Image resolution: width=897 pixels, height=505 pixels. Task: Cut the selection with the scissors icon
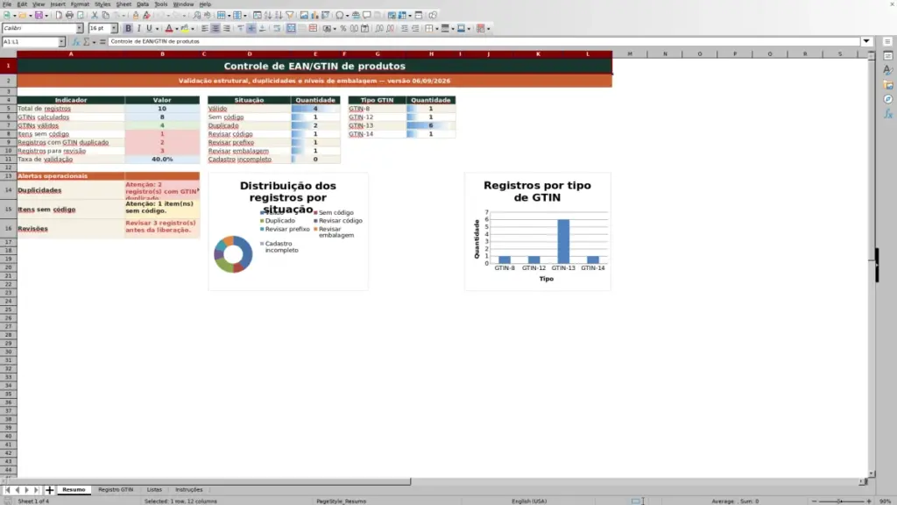coord(95,16)
